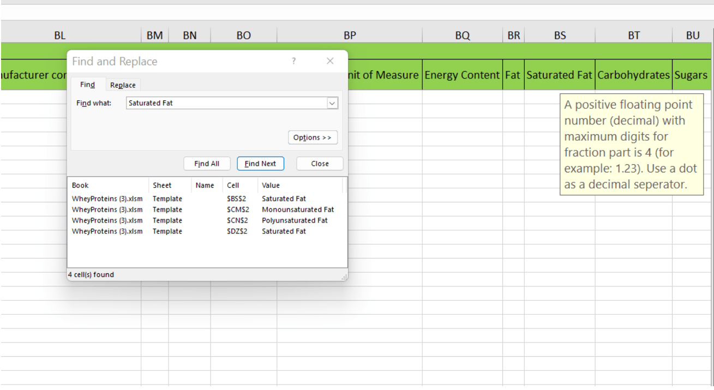Select column BM header
The width and height of the screenshot is (714, 390).
pyautogui.click(x=155, y=35)
